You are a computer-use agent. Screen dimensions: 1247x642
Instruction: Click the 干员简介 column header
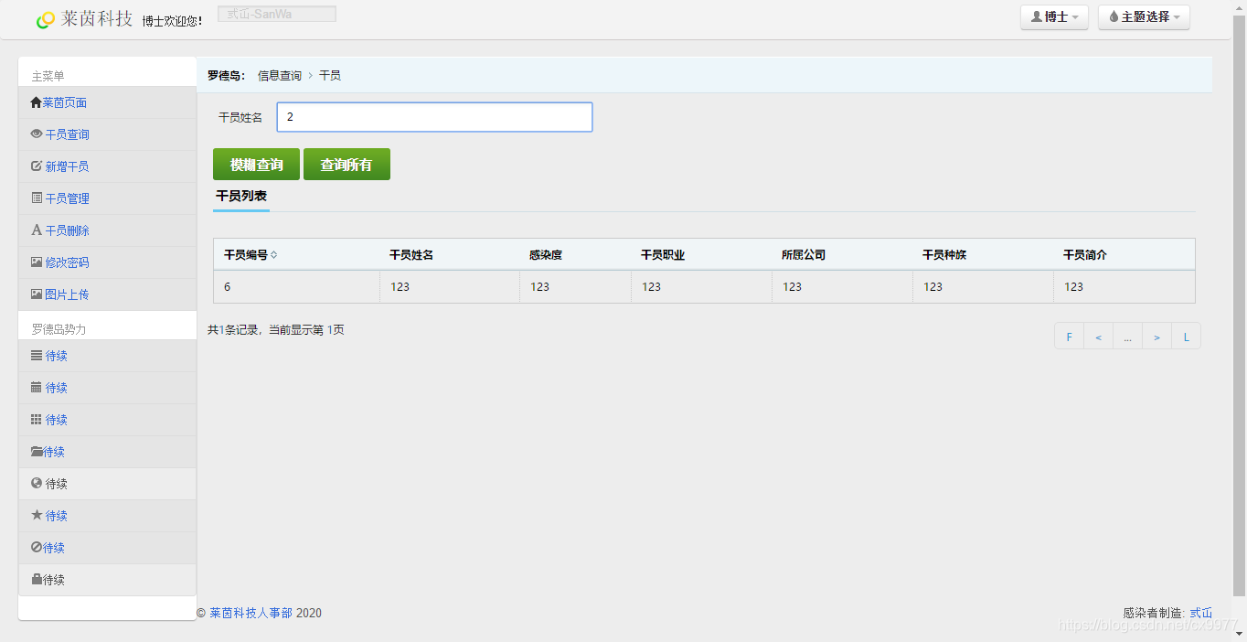point(1085,255)
